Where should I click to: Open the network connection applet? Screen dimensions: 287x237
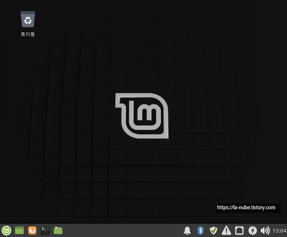239,231
